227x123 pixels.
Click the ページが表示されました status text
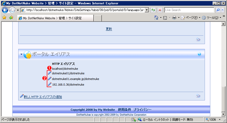pyautogui.click(x=15, y=119)
